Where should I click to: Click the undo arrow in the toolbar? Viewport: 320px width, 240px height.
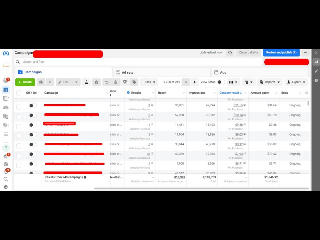point(107,82)
